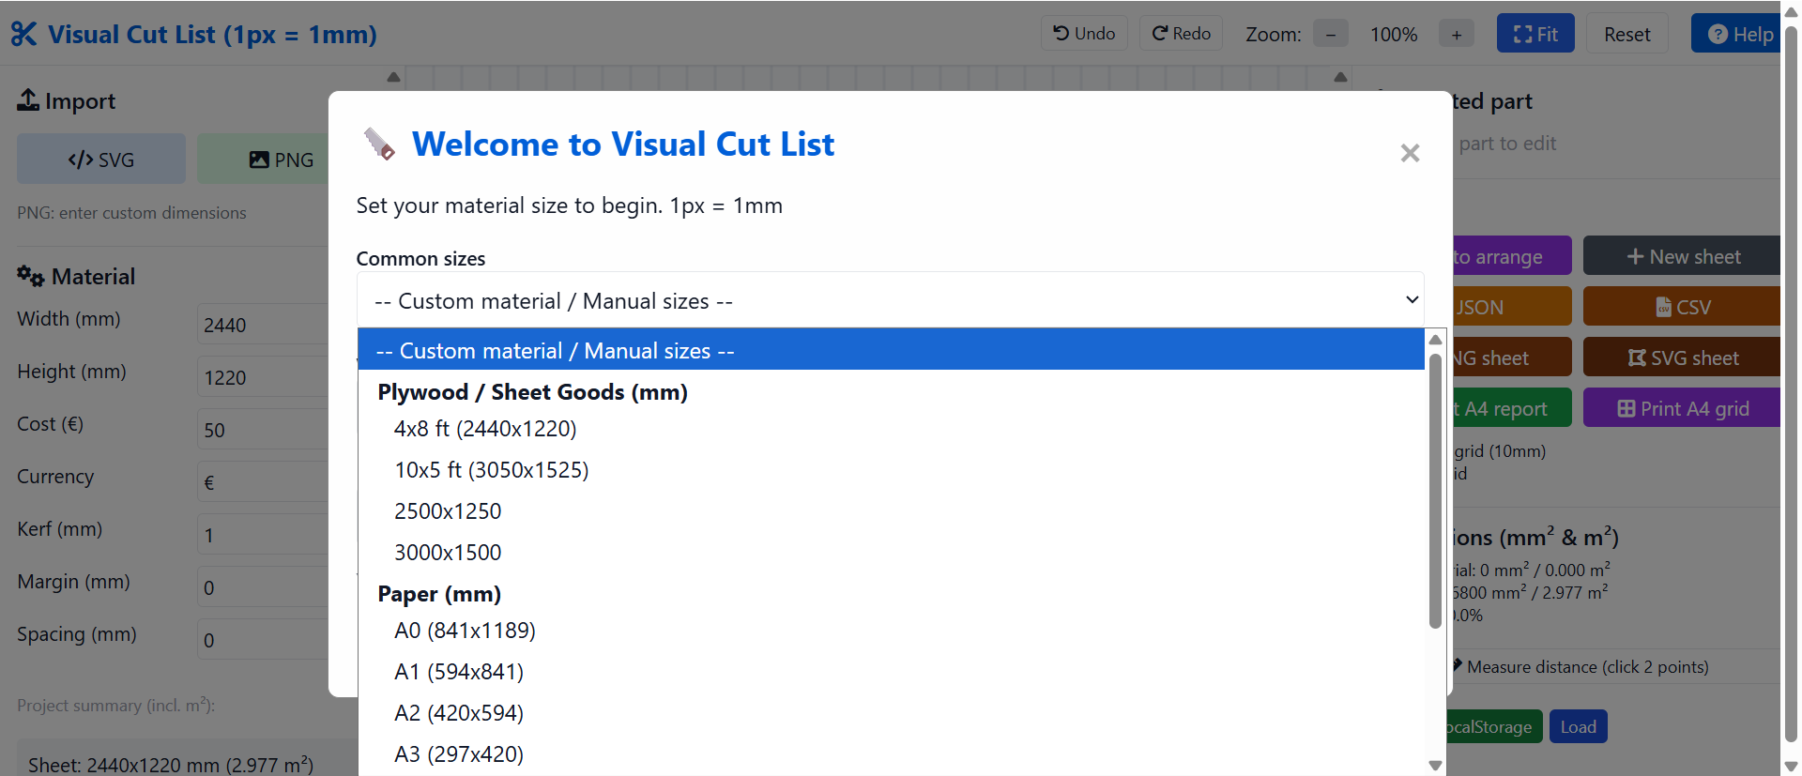Click the Spacing (mm) input field
The width and height of the screenshot is (1802, 776).
[263, 640]
